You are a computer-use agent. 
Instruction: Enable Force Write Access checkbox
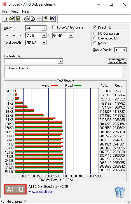(54, 27)
